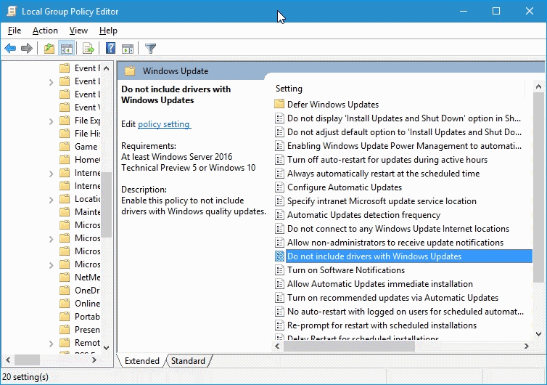Select Enabling Windows Update Power Management setting

[404, 146]
